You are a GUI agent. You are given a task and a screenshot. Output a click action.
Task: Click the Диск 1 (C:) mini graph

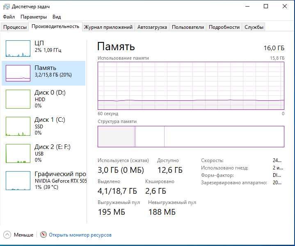[18, 126]
